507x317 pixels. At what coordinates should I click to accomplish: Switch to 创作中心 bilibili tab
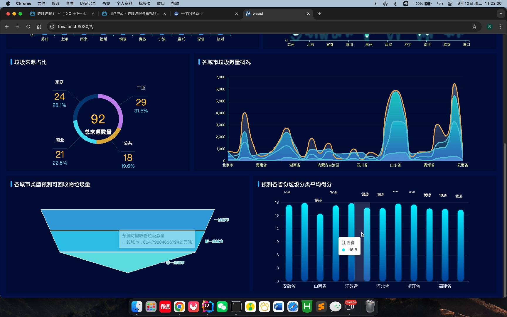click(134, 14)
